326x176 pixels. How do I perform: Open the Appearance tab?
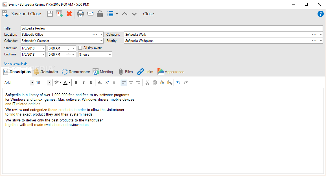(171, 72)
